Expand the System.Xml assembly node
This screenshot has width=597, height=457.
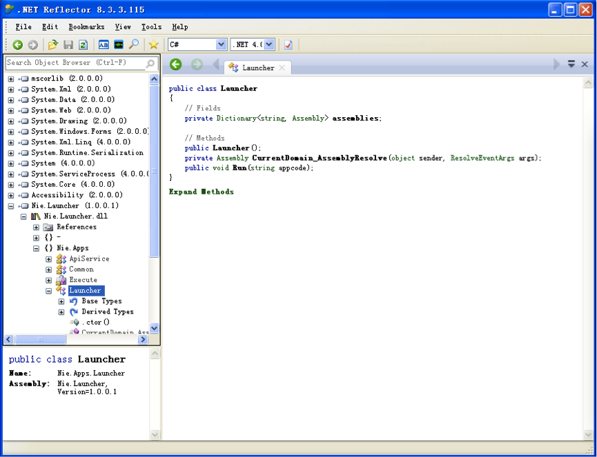coord(10,90)
